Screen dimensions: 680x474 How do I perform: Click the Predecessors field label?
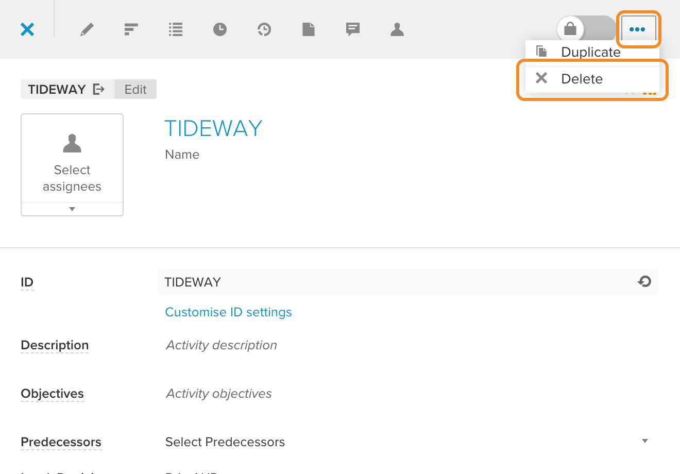click(x=61, y=442)
